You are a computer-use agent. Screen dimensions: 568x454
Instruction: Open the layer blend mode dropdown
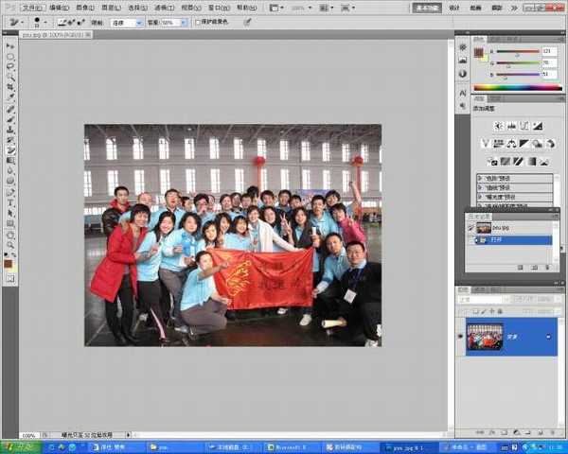(483, 300)
